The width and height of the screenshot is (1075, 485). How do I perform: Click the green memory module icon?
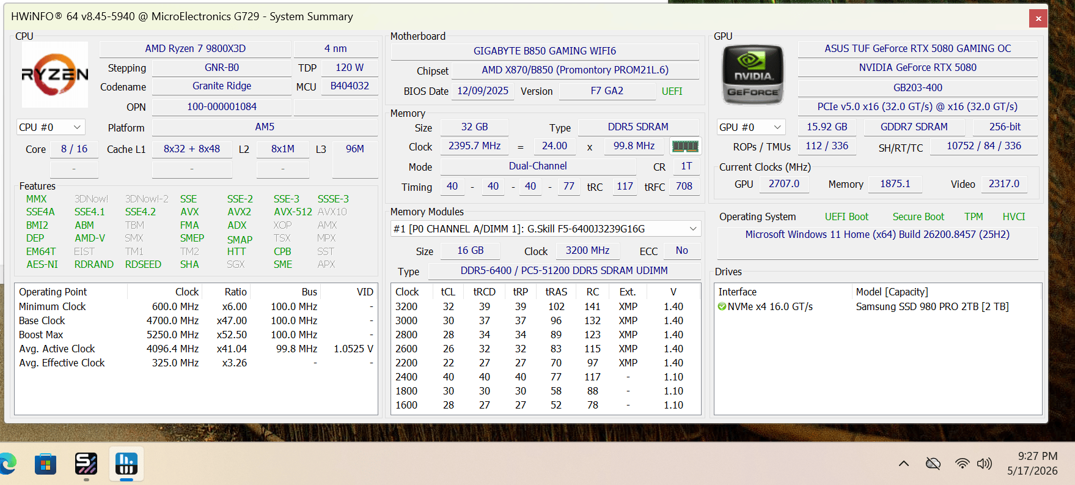click(685, 146)
